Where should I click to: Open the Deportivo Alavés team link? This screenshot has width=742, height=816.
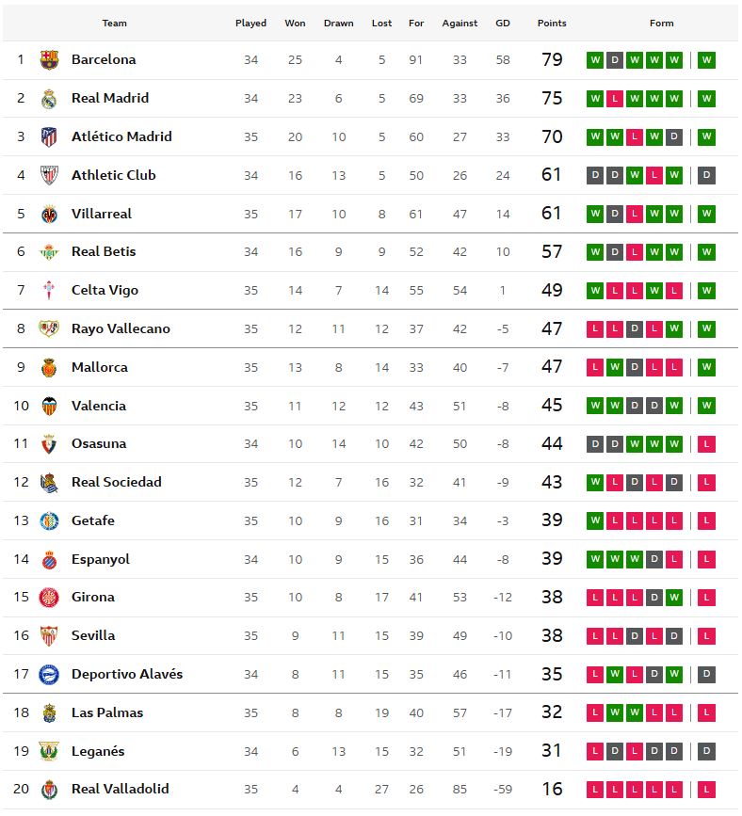click(127, 674)
